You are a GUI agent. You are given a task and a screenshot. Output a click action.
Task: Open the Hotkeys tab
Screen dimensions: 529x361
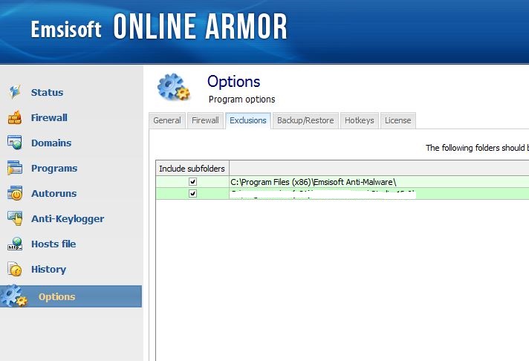click(360, 120)
